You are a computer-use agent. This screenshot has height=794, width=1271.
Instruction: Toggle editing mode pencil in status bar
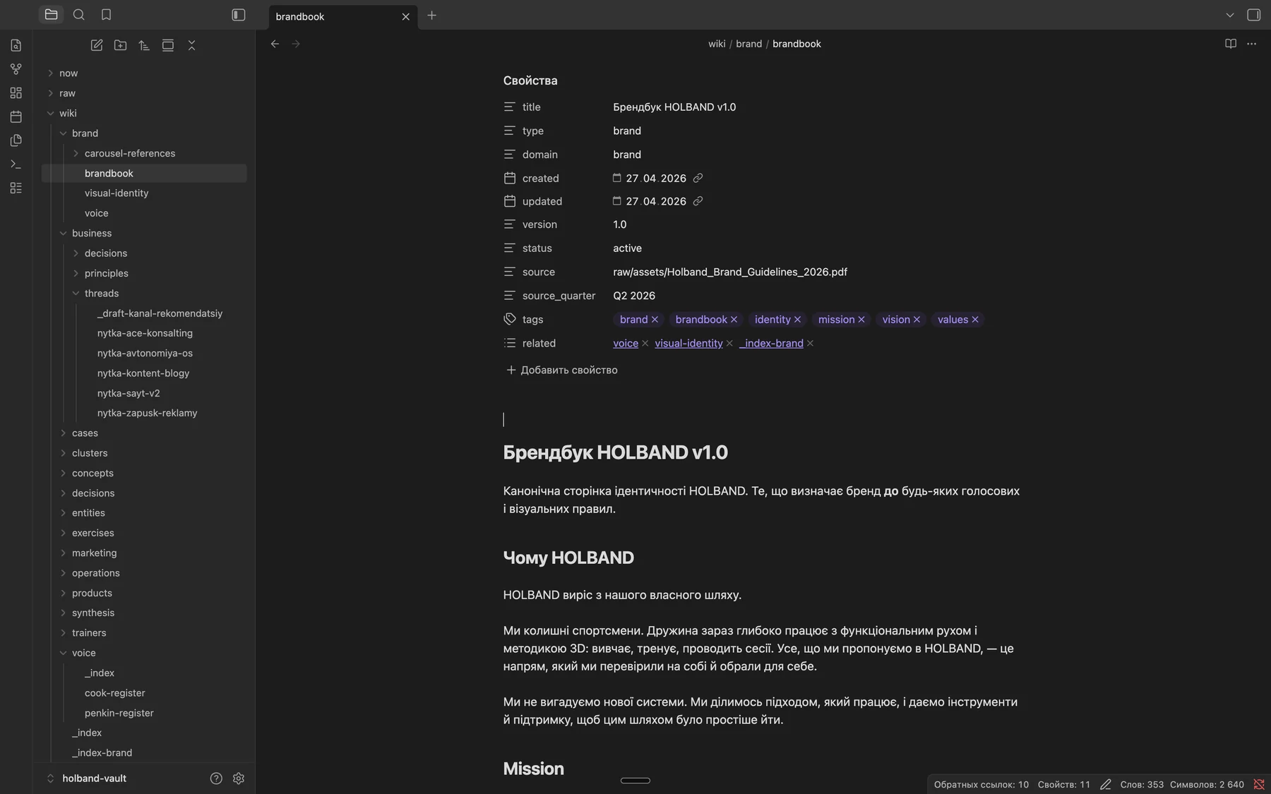[x=1106, y=785]
